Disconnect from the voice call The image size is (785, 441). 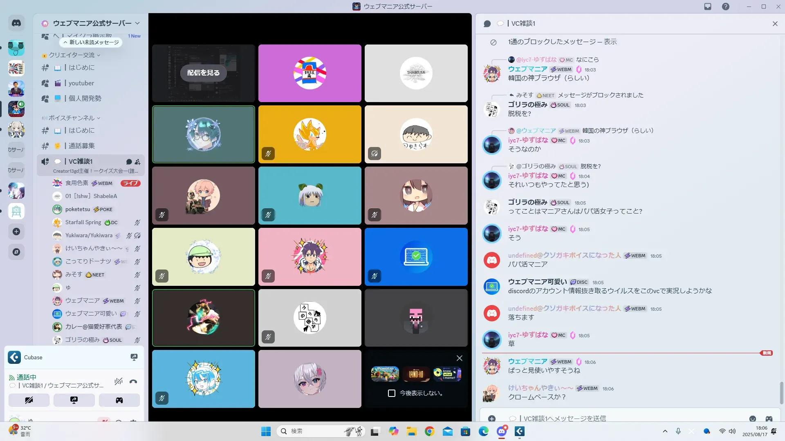click(133, 382)
